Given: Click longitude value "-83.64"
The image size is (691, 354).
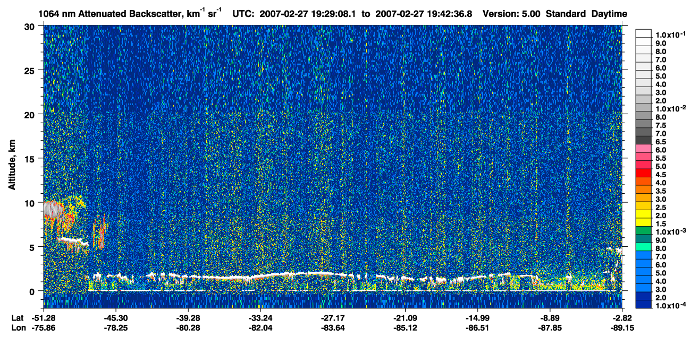Looking at the screenshot, I should point(332,327).
